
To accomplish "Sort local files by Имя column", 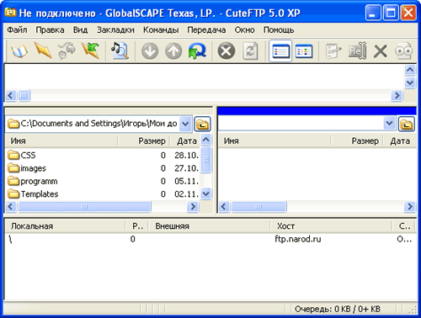I will 61,140.
